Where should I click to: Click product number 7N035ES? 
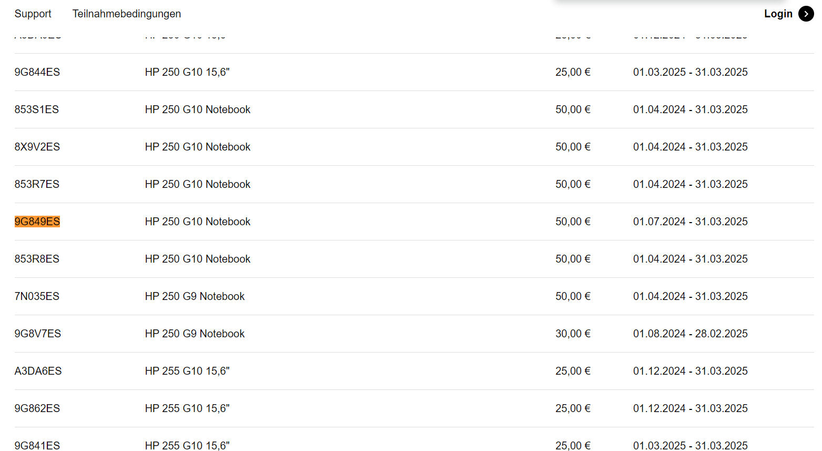coord(37,296)
